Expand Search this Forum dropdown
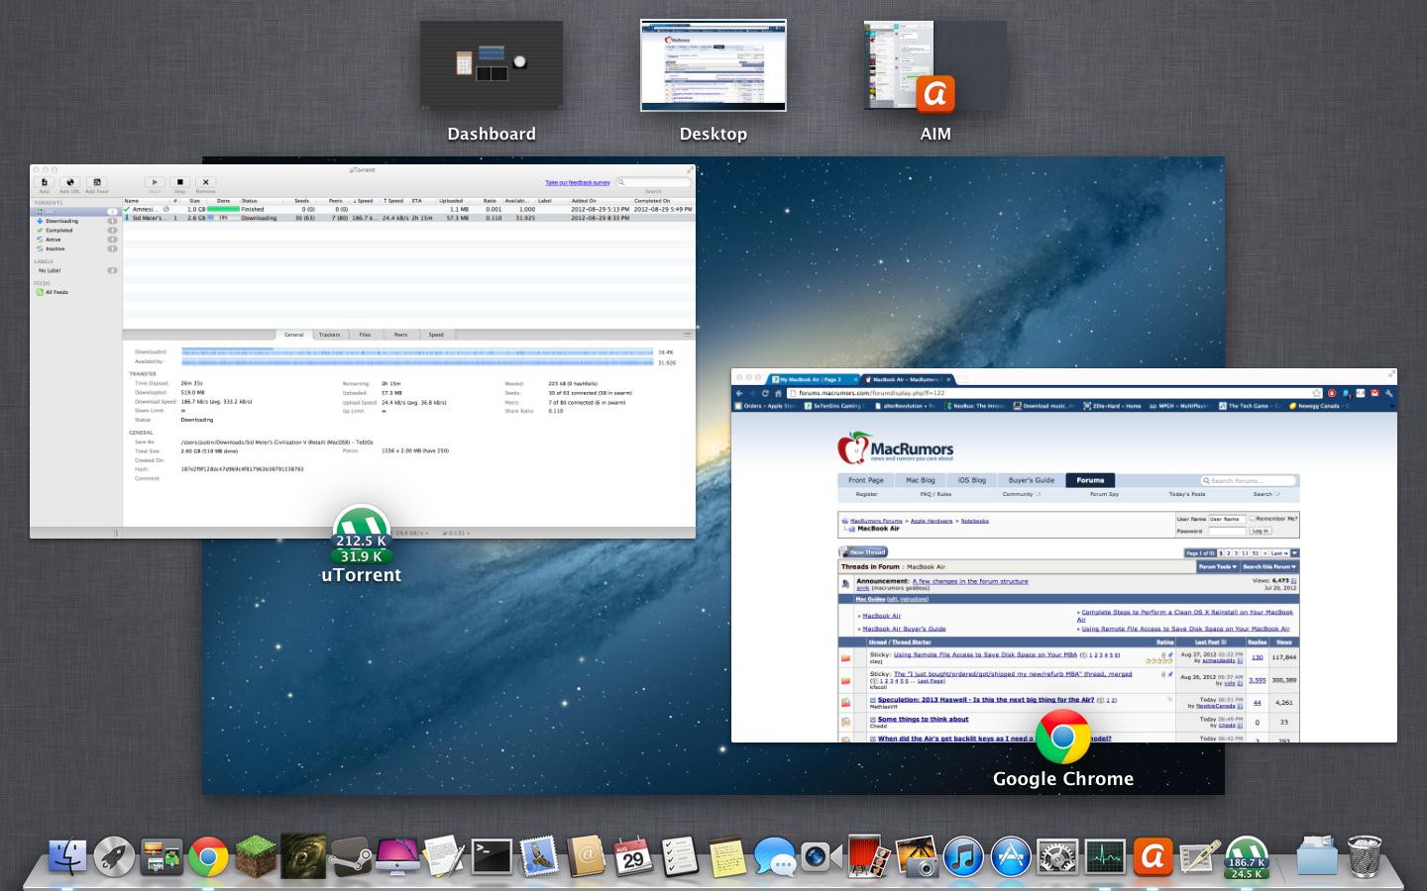 click(1269, 566)
